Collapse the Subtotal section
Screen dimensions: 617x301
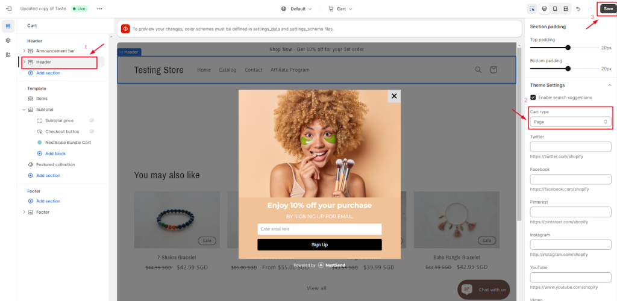coord(24,110)
